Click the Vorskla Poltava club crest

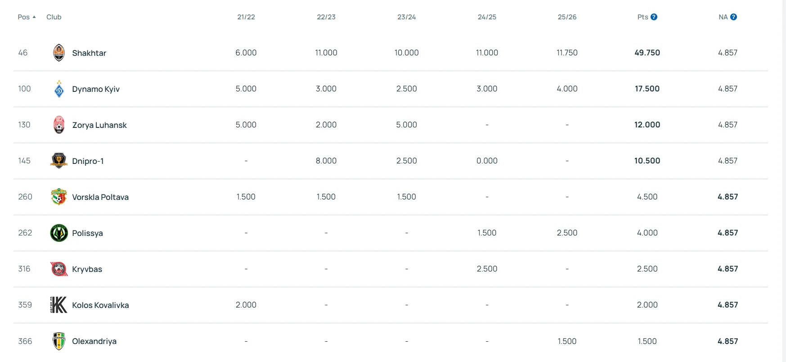click(59, 197)
